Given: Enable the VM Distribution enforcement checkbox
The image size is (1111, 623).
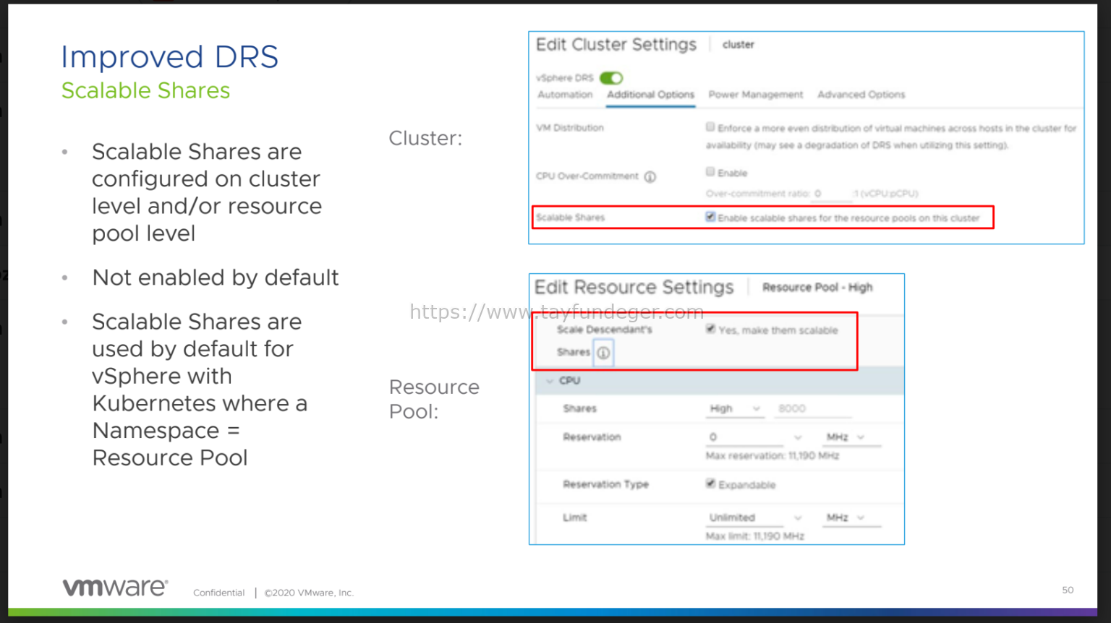Looking at the screenshot, I should (710, 126).
